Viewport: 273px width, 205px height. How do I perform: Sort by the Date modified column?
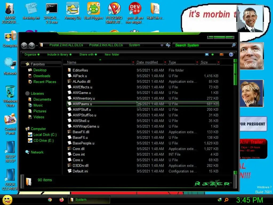point(150,62)
